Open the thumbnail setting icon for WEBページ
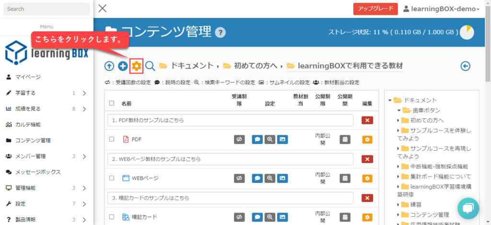The image size is (491, 225). click(282, 178)
